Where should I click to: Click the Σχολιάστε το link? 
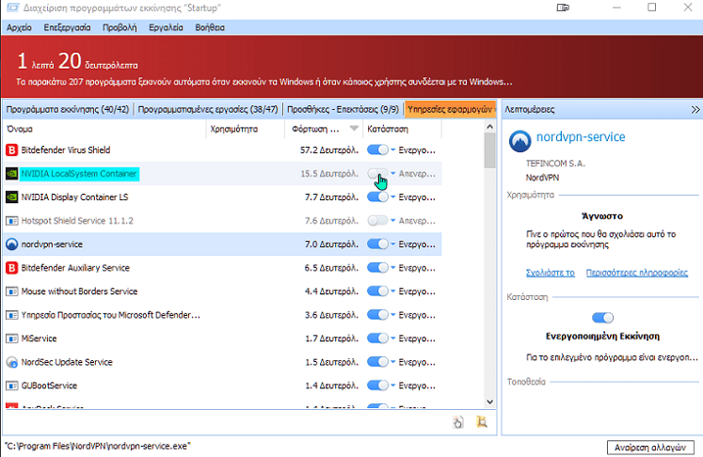pyautogui.click(x=551, y=273)
